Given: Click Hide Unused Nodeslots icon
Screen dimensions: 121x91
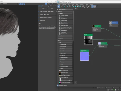Looking at the screenshot, I should coord(75,6).
